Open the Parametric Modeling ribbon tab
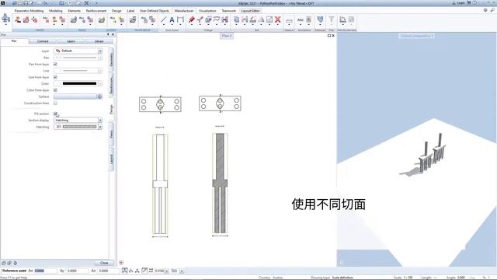Viewport: 497px width, 280px height. tap(30, 11)
